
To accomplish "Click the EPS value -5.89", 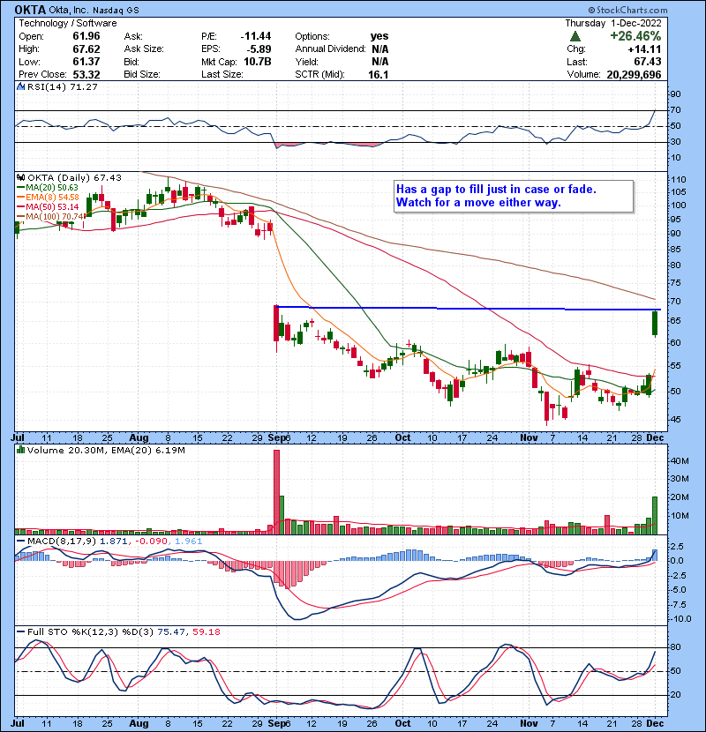I will [259, 49].
